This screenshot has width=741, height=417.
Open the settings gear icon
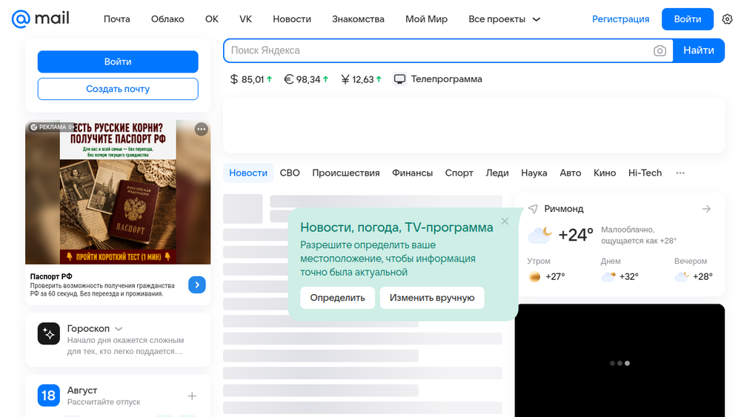point(728,19)
